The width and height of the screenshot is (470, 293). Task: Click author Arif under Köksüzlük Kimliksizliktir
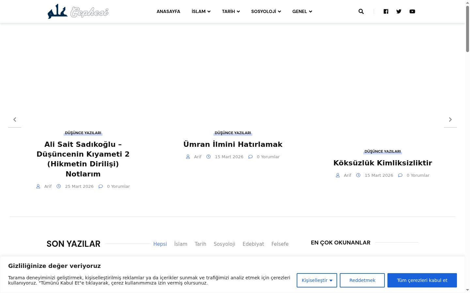pos(348,175)
